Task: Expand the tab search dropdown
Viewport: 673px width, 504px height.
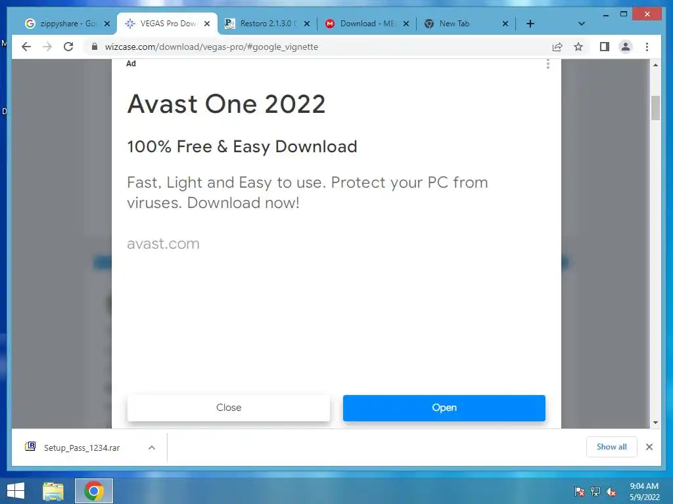Action: pos(582,24)
